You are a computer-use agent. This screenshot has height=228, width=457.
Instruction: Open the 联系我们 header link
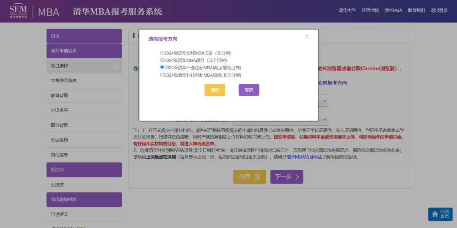[416, 11]
